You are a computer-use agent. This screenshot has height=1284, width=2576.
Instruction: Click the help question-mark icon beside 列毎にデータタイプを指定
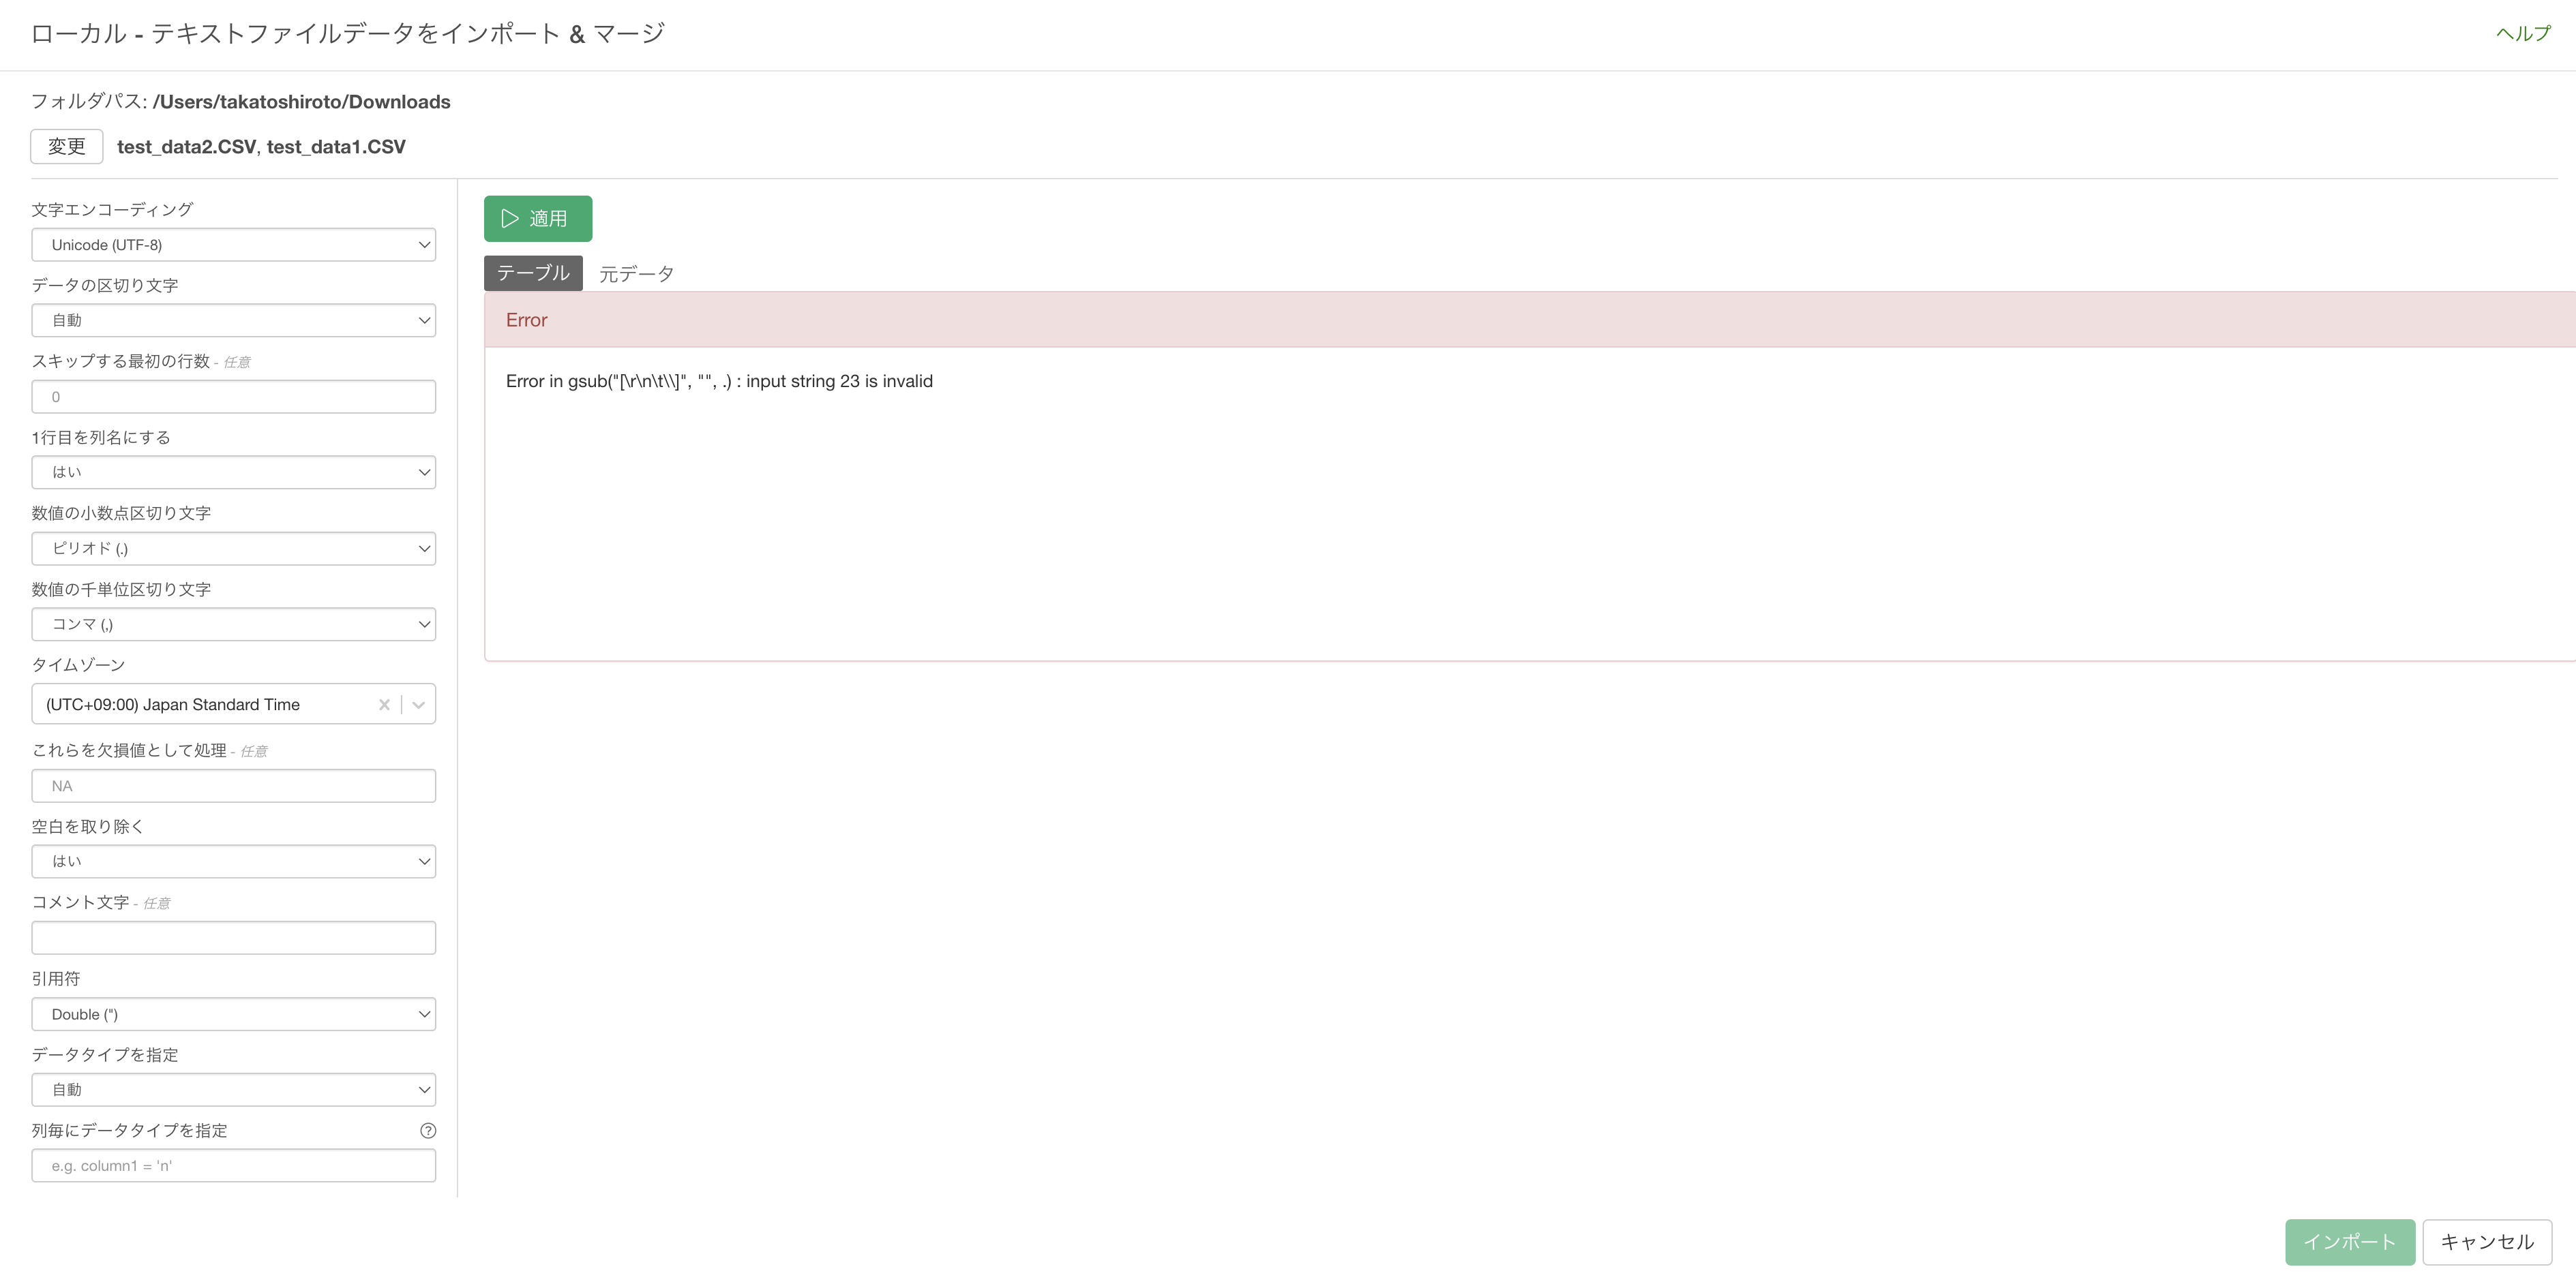[427, 1130]
